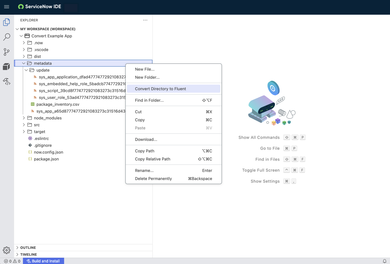Click the ServiceNow IDE logo
The image size is (390, 264).
coord(39,7)
